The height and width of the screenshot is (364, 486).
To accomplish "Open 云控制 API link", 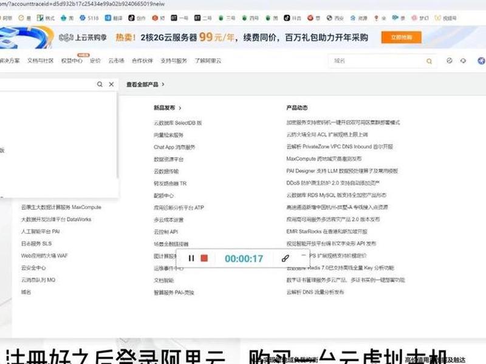I will [166, 232].
